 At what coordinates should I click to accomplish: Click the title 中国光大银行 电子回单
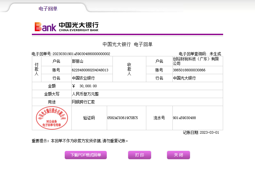pyautogui.click(x=127, y=44)
